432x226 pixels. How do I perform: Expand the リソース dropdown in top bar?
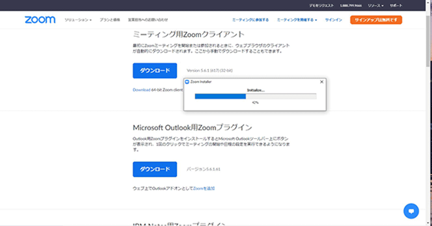375,5
